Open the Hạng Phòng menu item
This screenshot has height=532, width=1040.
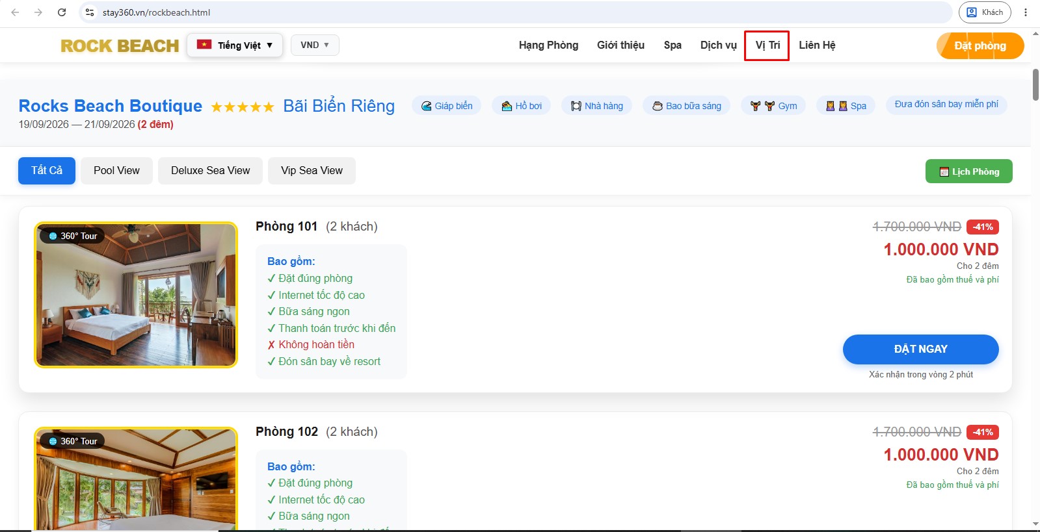548,45
